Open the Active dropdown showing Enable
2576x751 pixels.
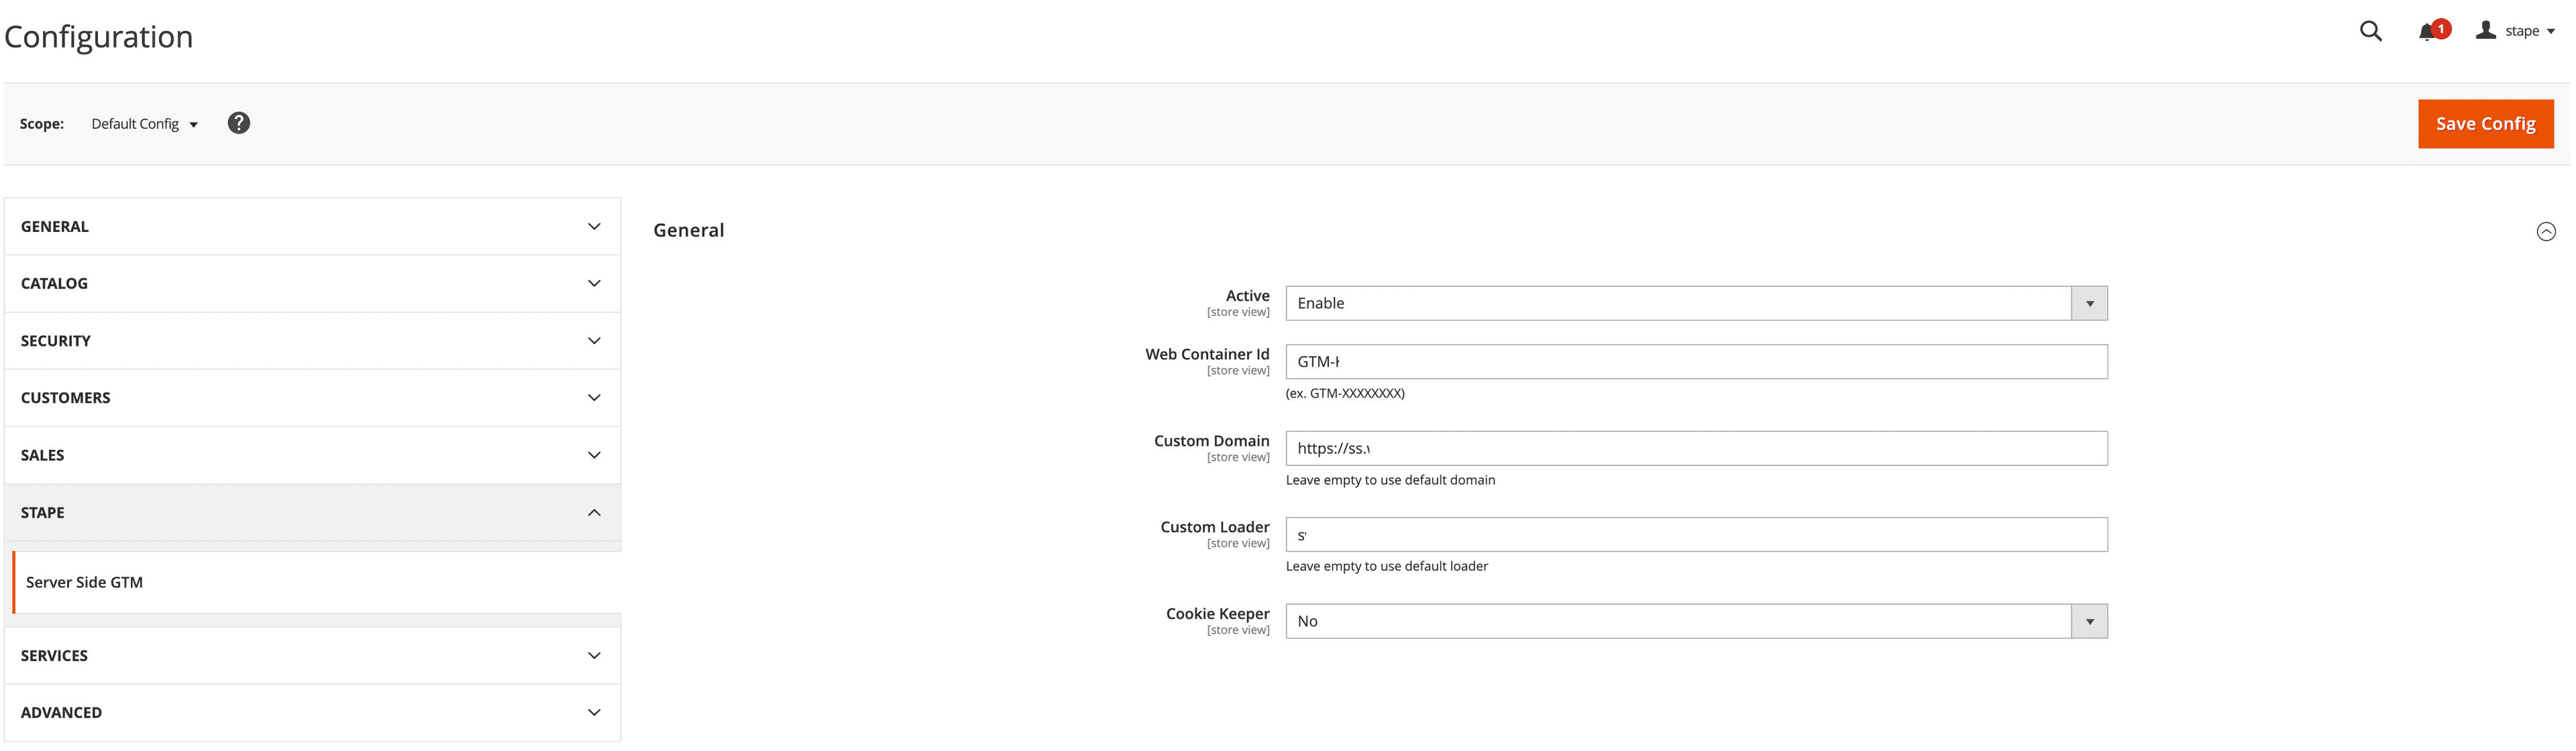pyautogui.click(x=2088, y=302)
